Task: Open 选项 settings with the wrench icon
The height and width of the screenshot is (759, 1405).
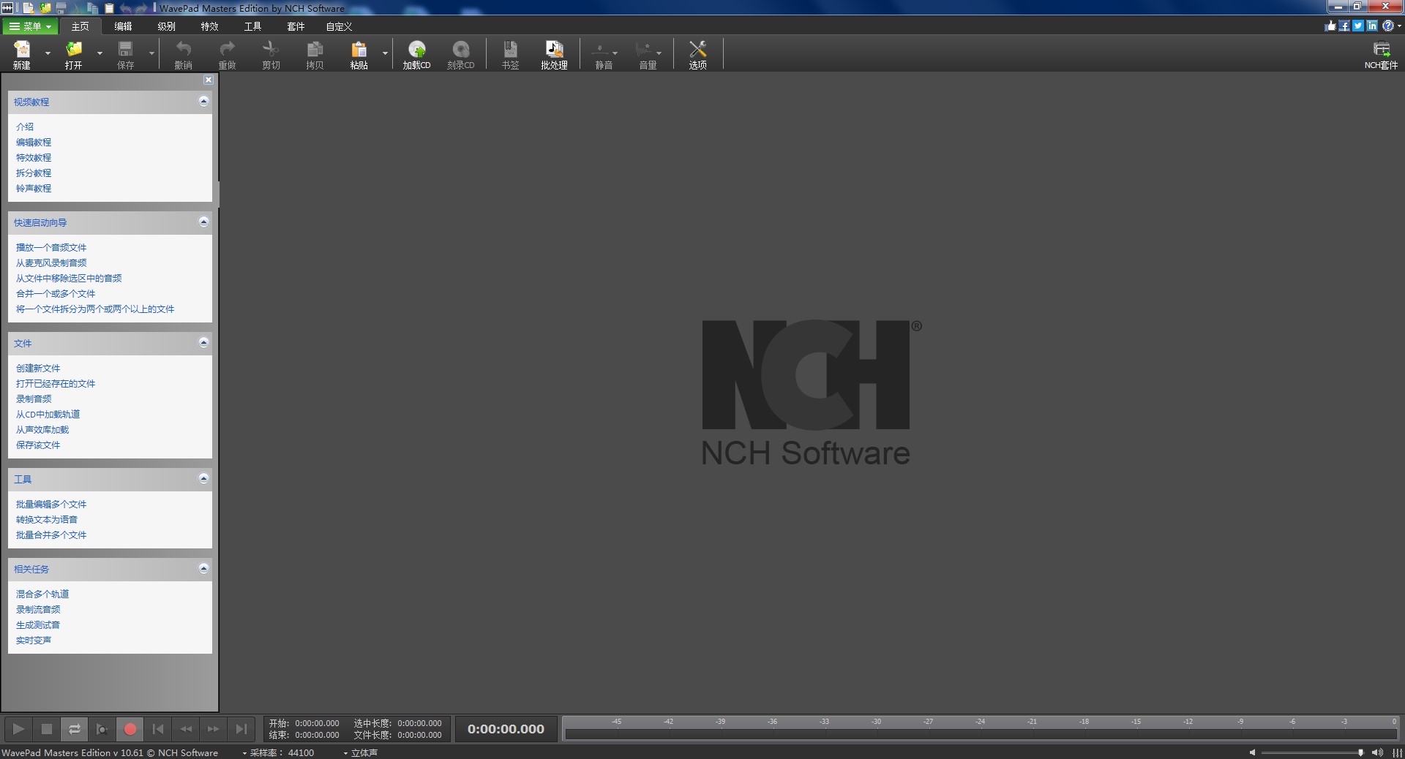Action: 697,54
